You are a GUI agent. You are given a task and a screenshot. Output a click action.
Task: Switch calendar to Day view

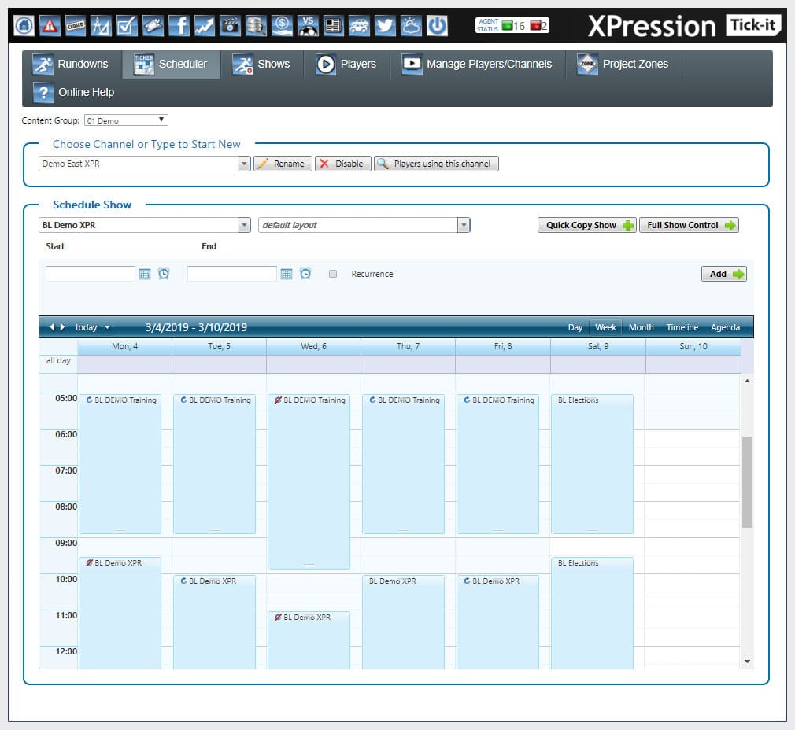coord(575,327)
